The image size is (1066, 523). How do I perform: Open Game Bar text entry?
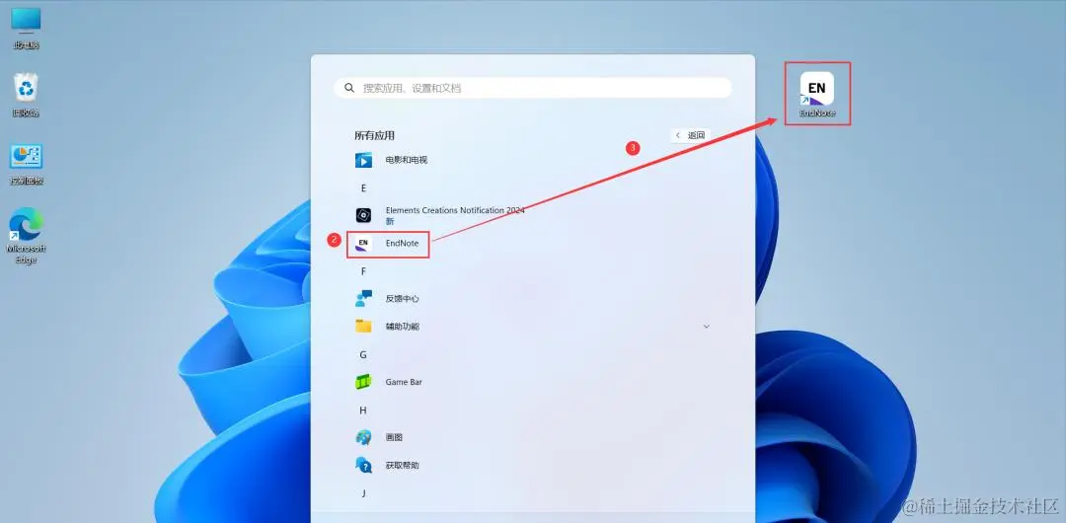[x=404, y=382]
